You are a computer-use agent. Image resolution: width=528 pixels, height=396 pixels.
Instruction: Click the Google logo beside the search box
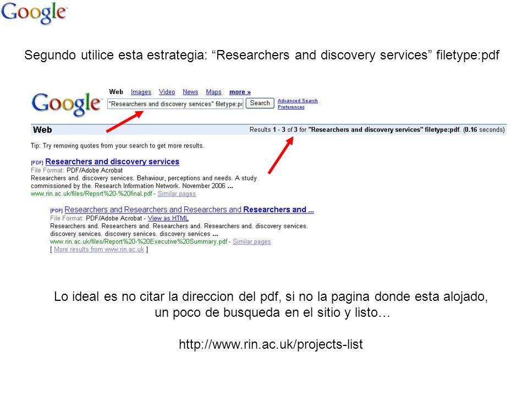click(x=67, y=104)
